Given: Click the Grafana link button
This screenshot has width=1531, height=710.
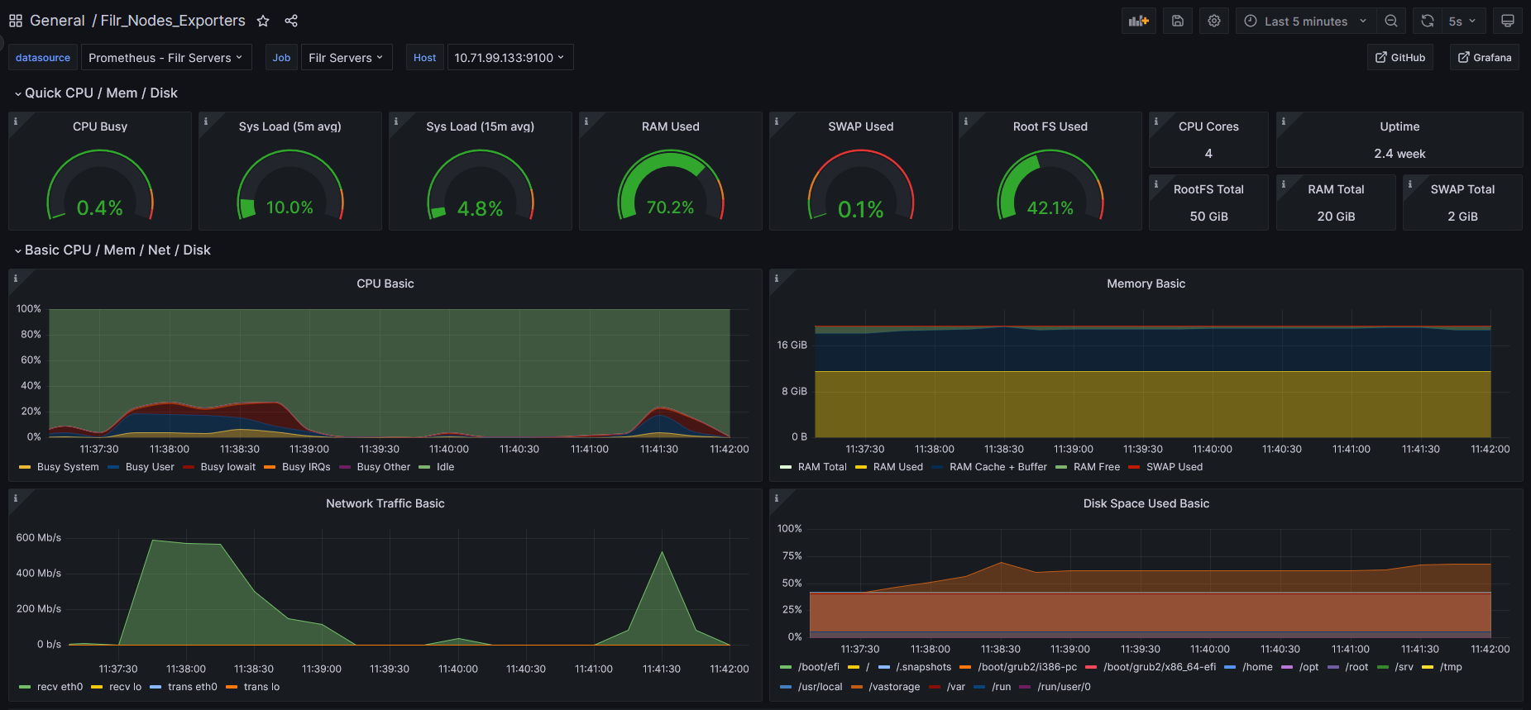Looking at the screenshot, I should [1484, 58].
